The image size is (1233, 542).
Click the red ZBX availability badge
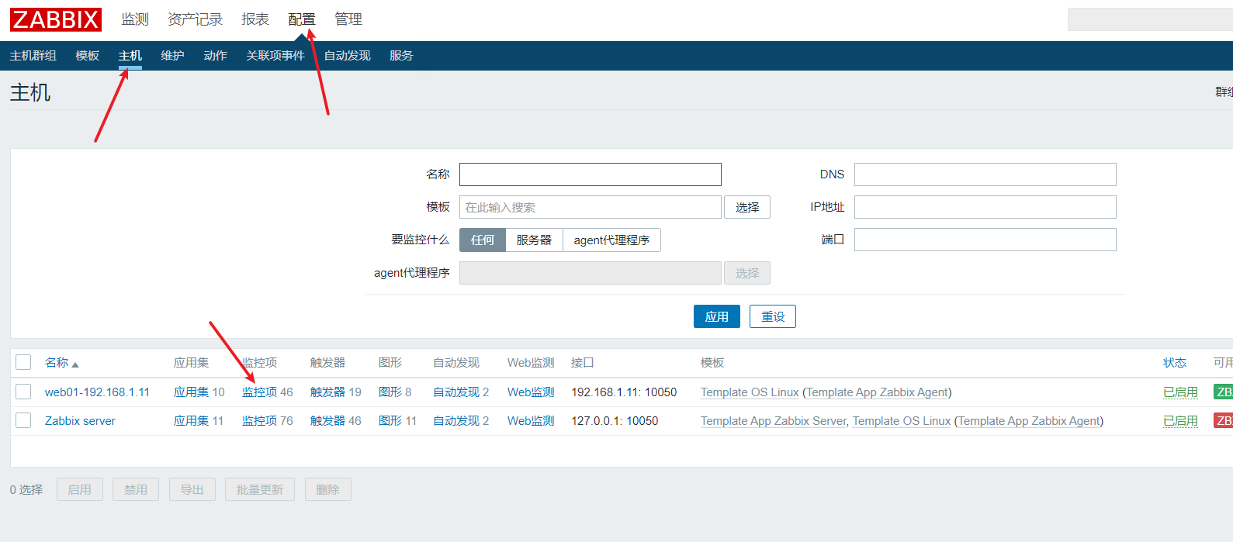pyautogui.click(x=1224, y=420)
